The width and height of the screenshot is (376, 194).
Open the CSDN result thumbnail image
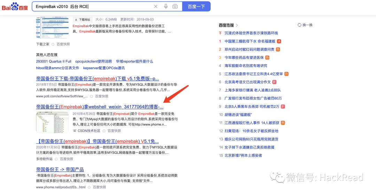52,122
